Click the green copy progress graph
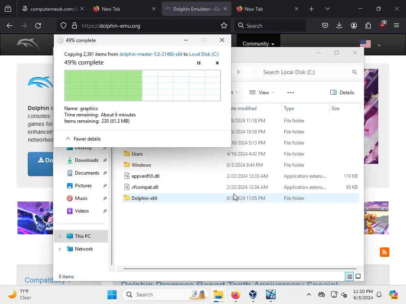 click(x=142, y=85)
